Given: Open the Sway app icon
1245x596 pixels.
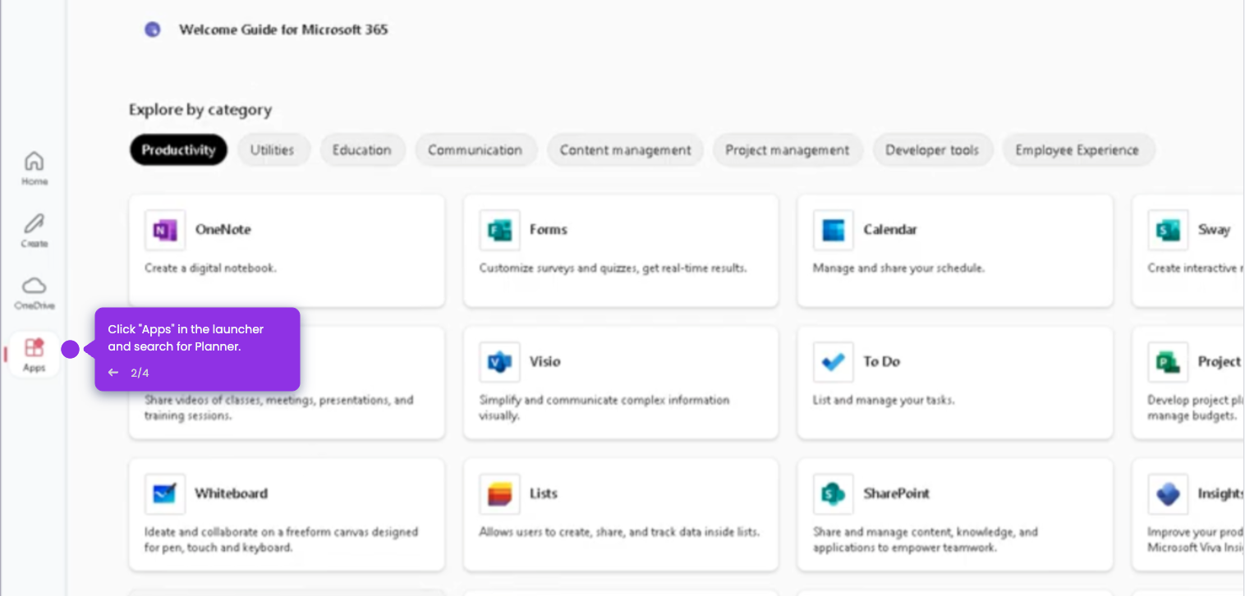Looking at the screenshot, I should (1168, 230).
